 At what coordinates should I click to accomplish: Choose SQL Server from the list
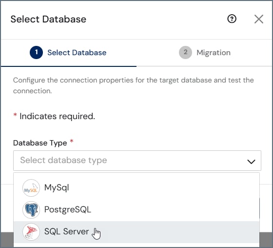pos(136,232)
